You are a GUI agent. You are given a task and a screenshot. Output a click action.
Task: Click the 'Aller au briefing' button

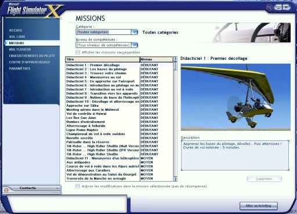(259, 206)
